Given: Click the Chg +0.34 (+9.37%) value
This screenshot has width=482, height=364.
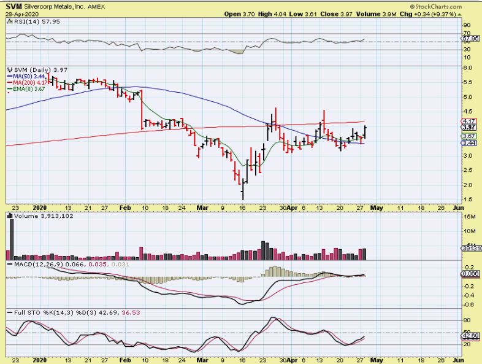Looking at the screenshot, I should [428, 14].
